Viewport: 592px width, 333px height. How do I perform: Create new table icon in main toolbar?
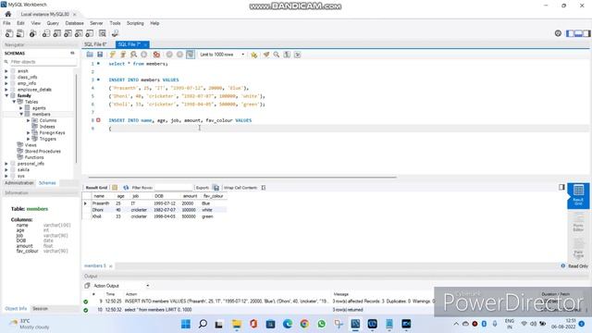point(57,33)
